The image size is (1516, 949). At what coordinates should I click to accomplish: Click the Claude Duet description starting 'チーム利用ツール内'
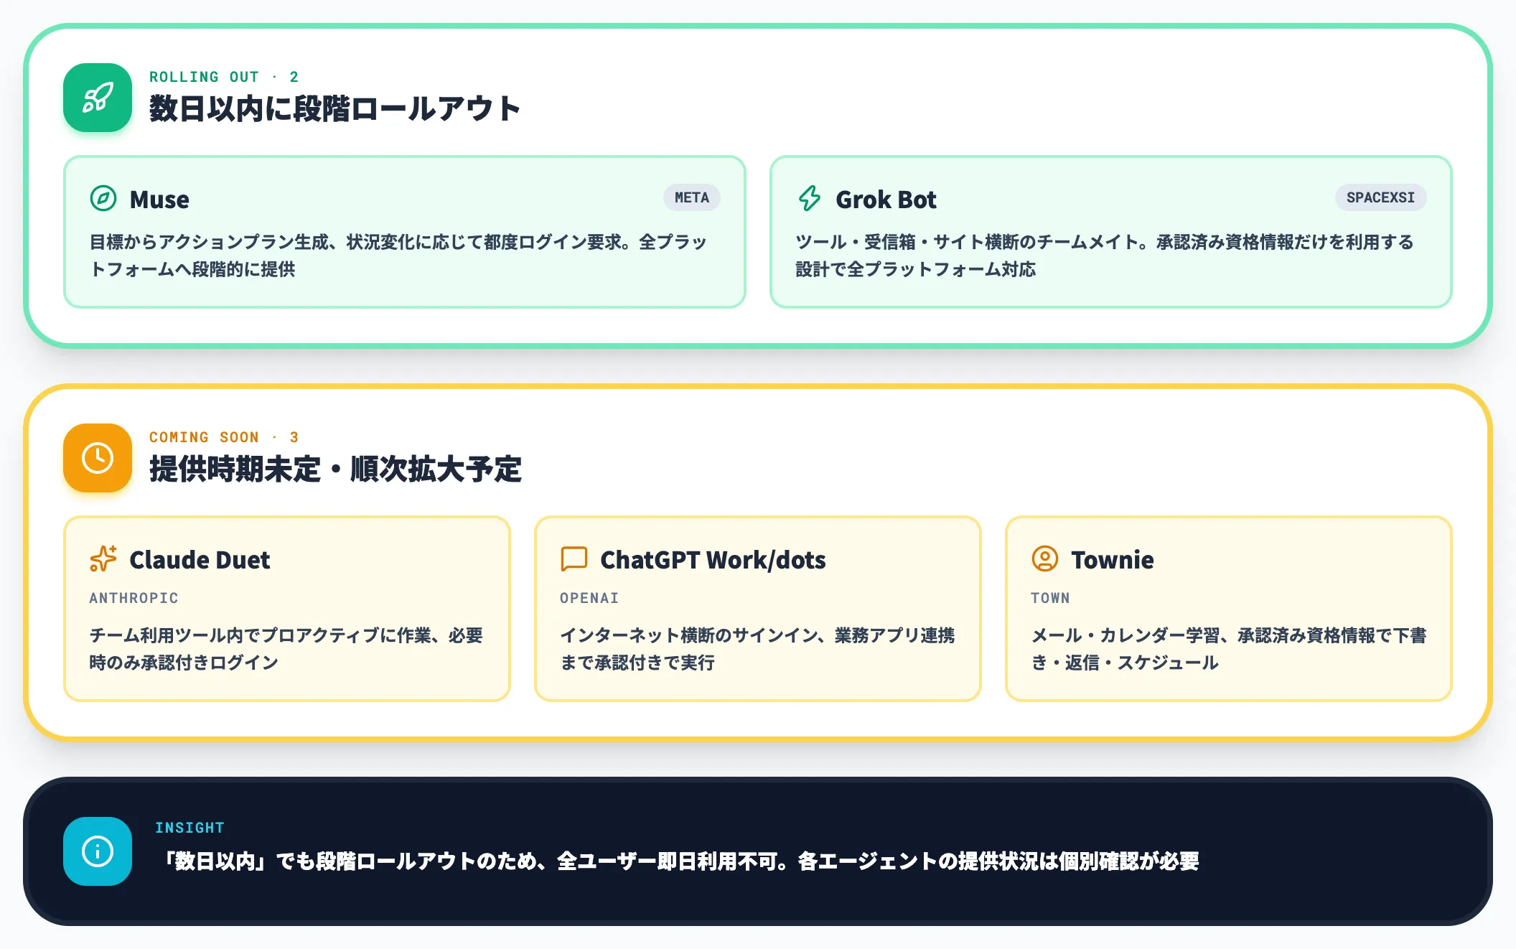tap(286, 649)
